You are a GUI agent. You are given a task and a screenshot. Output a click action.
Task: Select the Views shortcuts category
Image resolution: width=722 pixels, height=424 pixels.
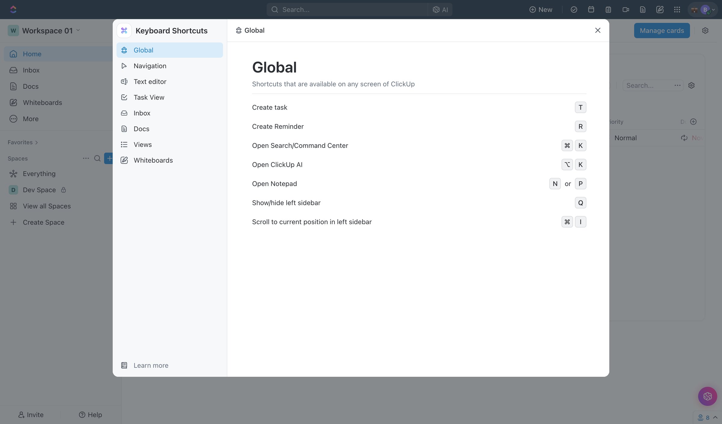[170, 145]
